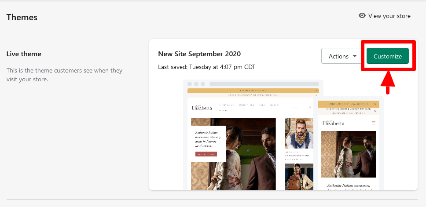This screenshot has height=207, width=426.
Task: Click the Elizabetta logo in desktop preview
Action: coord(202,107)
